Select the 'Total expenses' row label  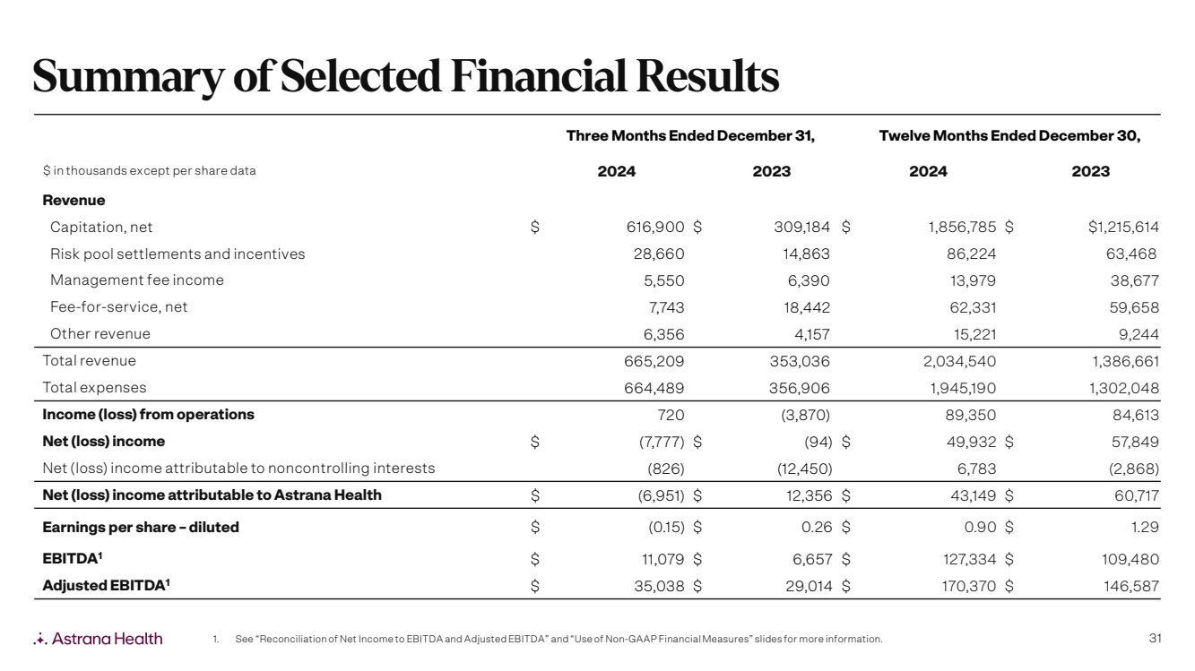[x=94, y=388]
